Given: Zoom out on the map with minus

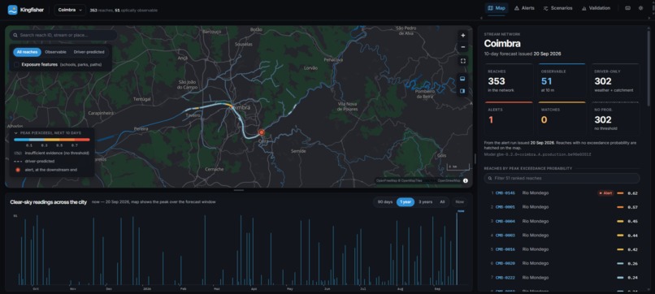Looking at the screenshot, I should [463, 47].
